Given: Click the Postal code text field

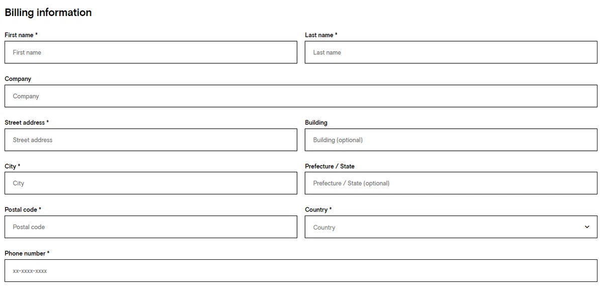Looking at the screenshot, I should pyautogui.click(x=151, y=227).
